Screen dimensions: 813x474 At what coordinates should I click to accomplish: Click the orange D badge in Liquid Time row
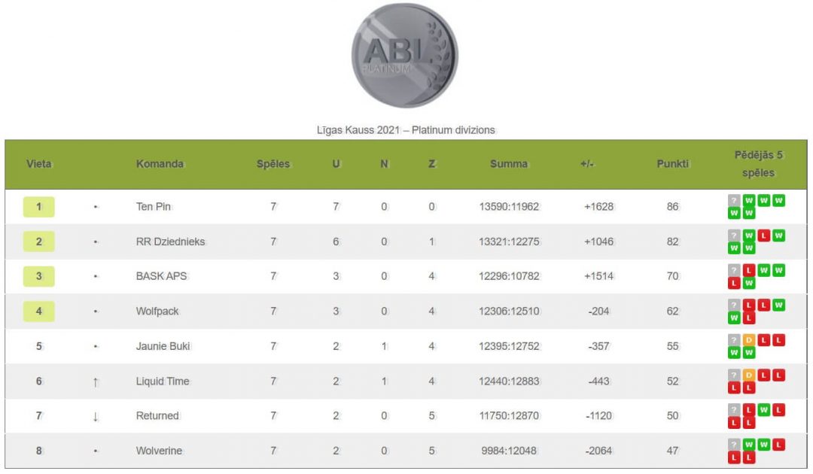pos(749,375)
